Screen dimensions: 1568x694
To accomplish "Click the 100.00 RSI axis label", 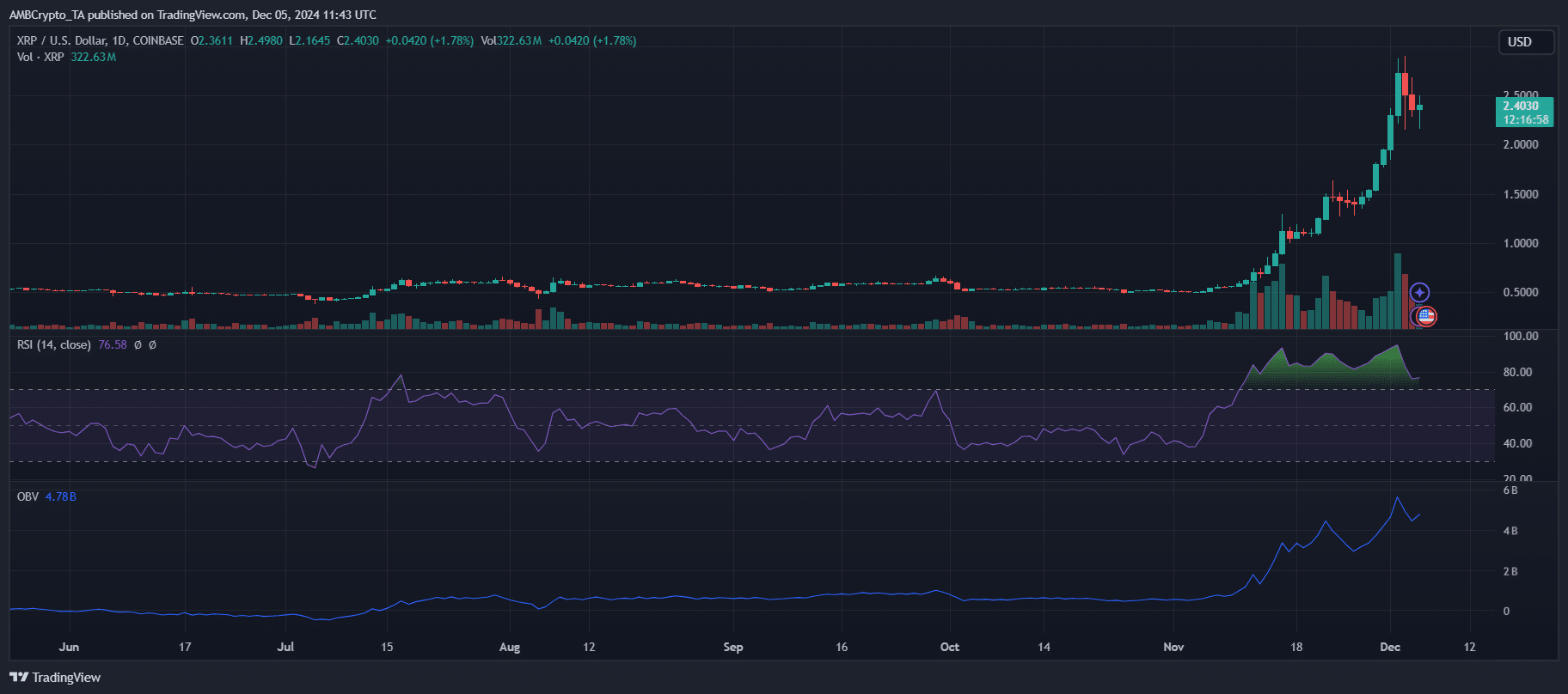I will (1521, 336).
